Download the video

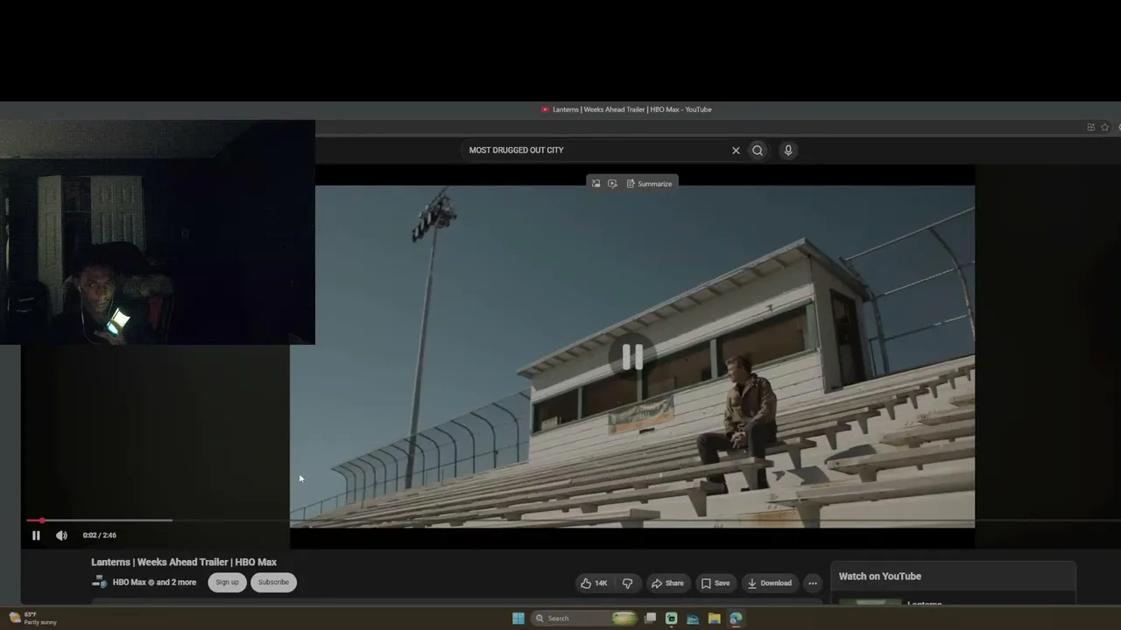pos(769,584)
